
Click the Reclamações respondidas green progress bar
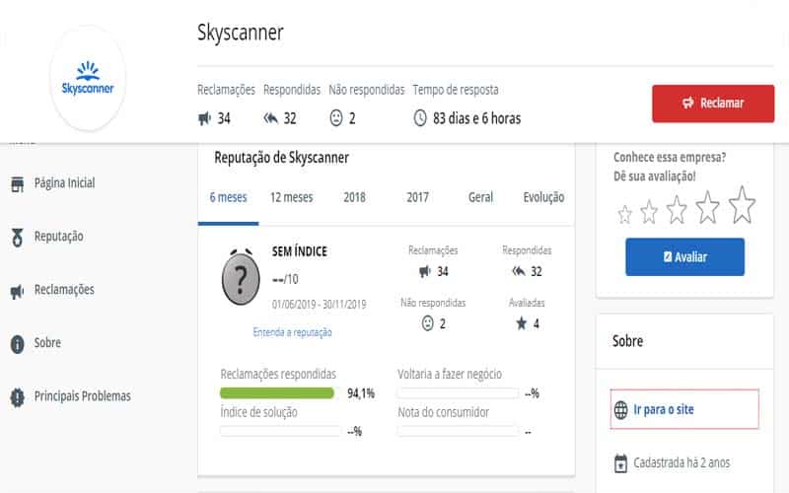277,392
